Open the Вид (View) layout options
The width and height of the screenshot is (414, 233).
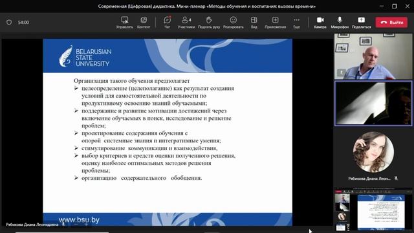[x=254, y=23]
